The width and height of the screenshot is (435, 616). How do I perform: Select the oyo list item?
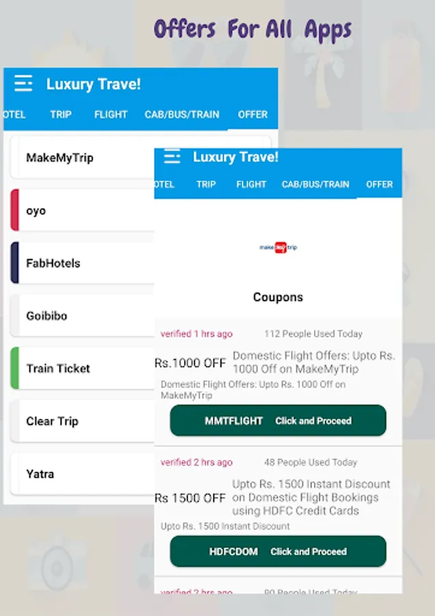click(x=83, y=210)
